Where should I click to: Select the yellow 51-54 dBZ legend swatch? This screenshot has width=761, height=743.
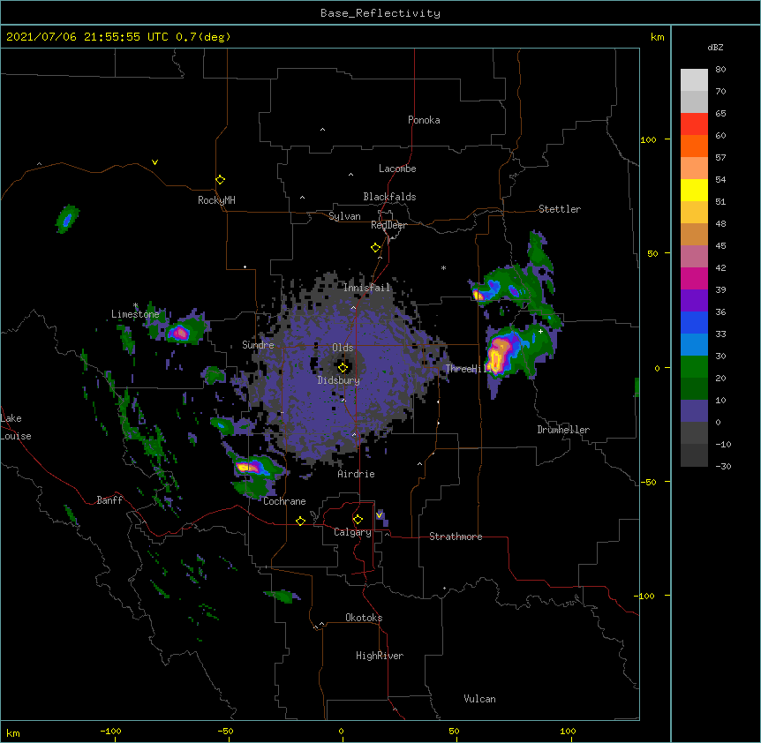tap(694, 190)
